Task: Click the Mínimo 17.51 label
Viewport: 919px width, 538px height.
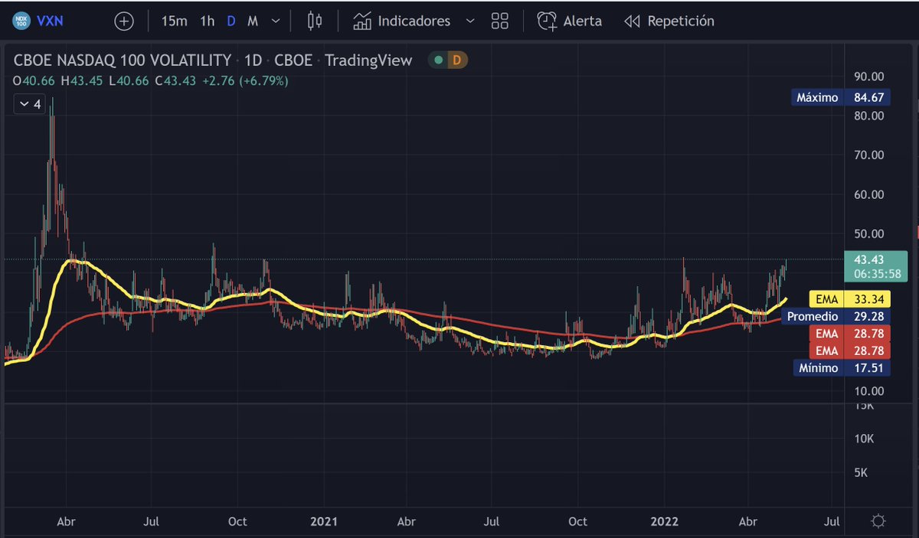Action: tap(841, 368)
